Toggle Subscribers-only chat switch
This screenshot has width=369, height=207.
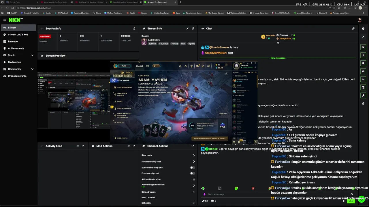click(193, 168)
